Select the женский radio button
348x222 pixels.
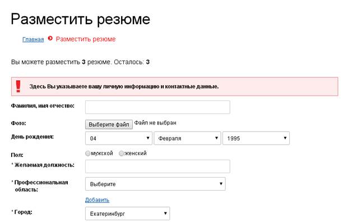pyautogui.click(x=121, y=154)
